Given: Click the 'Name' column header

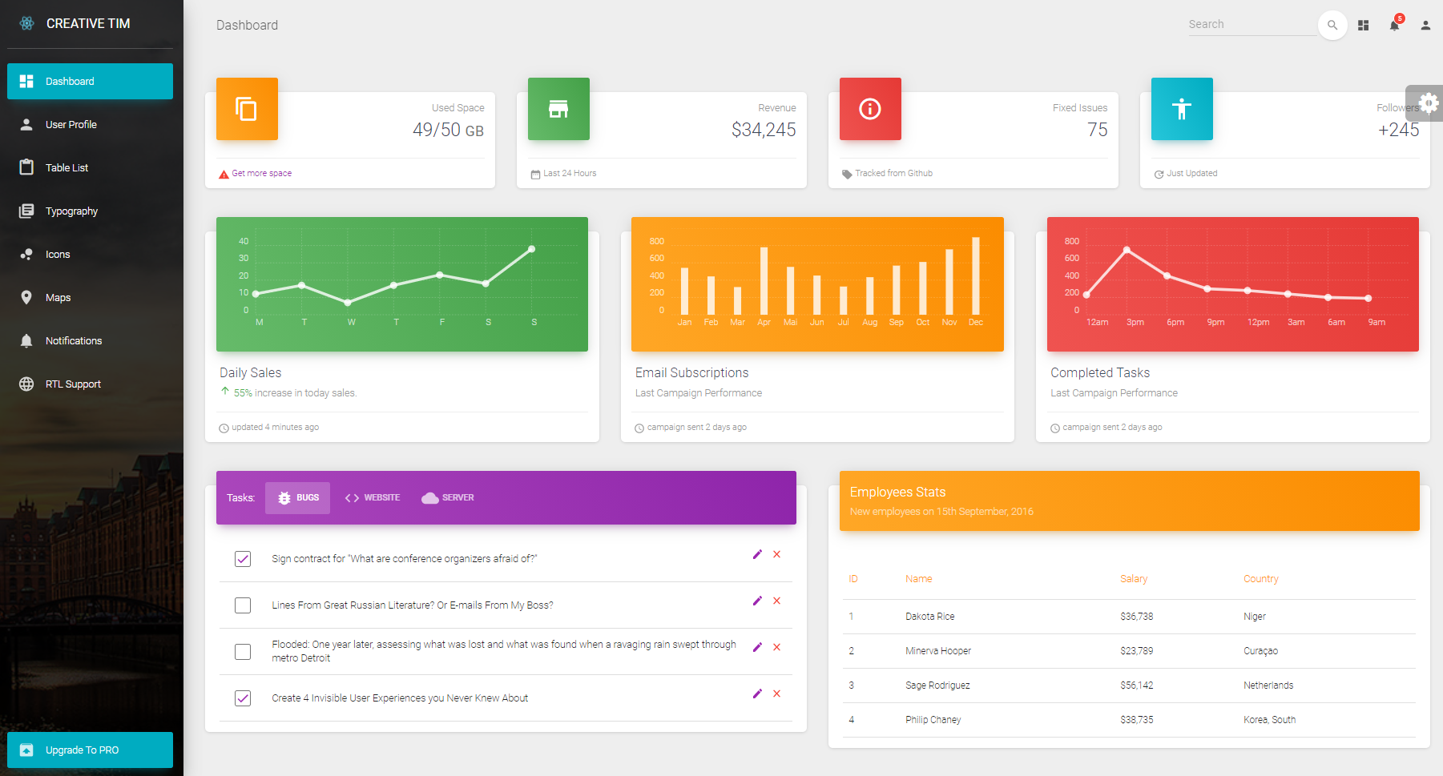Looking at the screenshot, I should (919, 579).
